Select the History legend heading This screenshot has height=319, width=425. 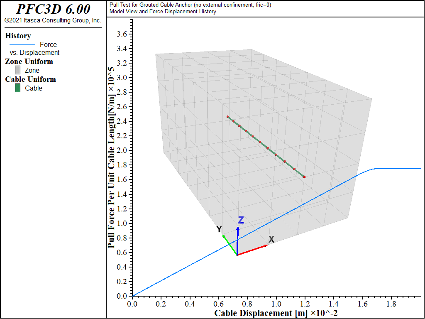[18, 36]
